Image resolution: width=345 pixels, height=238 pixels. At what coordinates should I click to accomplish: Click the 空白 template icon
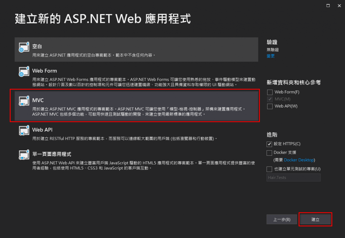coord(24,47)
